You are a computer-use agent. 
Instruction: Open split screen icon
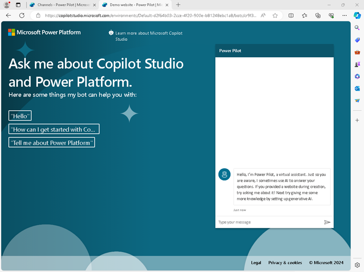pos(291,15)
